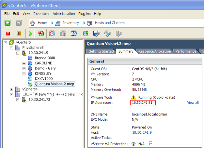The image size is (204, 148).
Task: Select the Summary tab
Action: (126, 51)
